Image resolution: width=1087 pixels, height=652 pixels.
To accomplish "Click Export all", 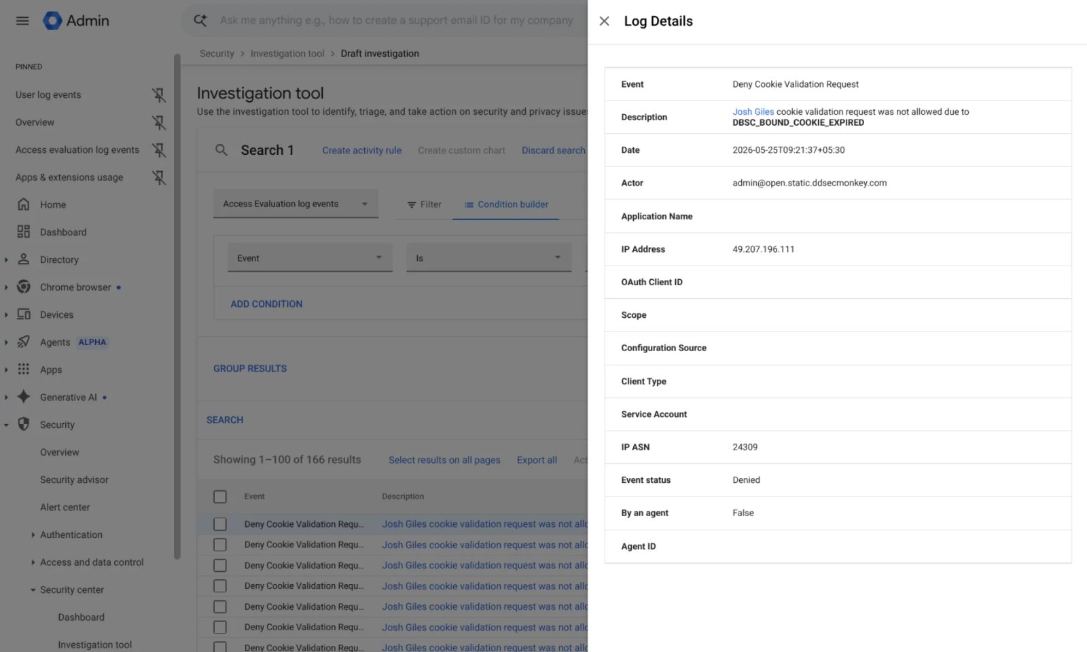I will (x=537, y=460).
